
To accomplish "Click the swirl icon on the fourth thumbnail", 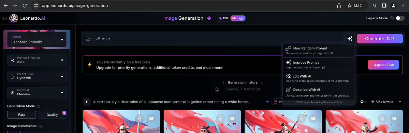I will click(x=383, y=118).
